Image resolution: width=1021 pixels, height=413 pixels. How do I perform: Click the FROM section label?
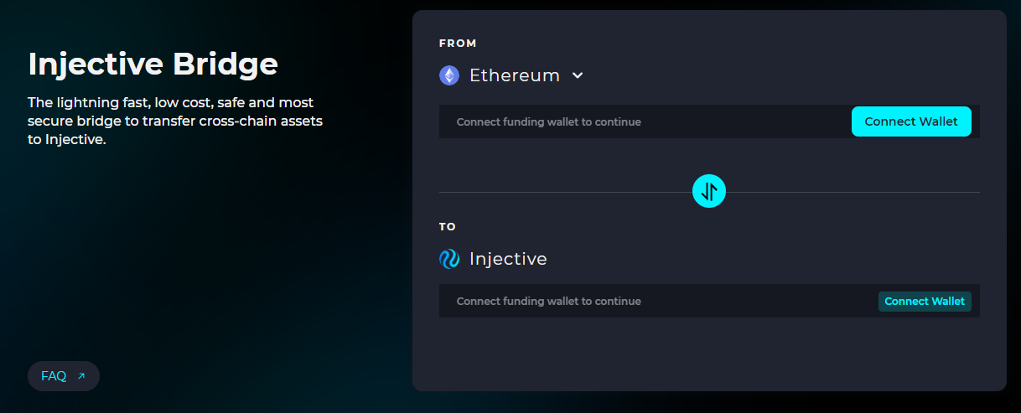click(x=458, y=43)
